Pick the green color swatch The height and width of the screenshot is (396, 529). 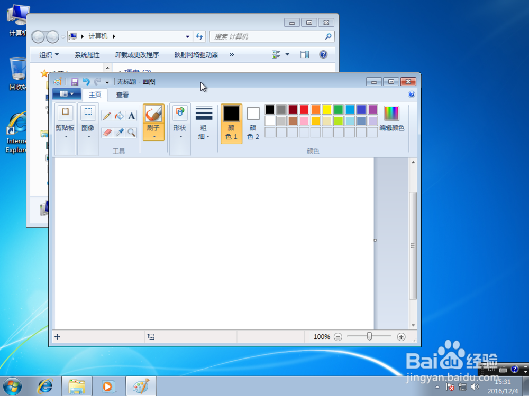[x=338, y=109]
